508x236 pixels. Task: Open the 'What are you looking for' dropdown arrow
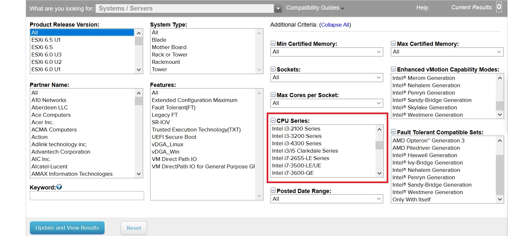[278, 9]
